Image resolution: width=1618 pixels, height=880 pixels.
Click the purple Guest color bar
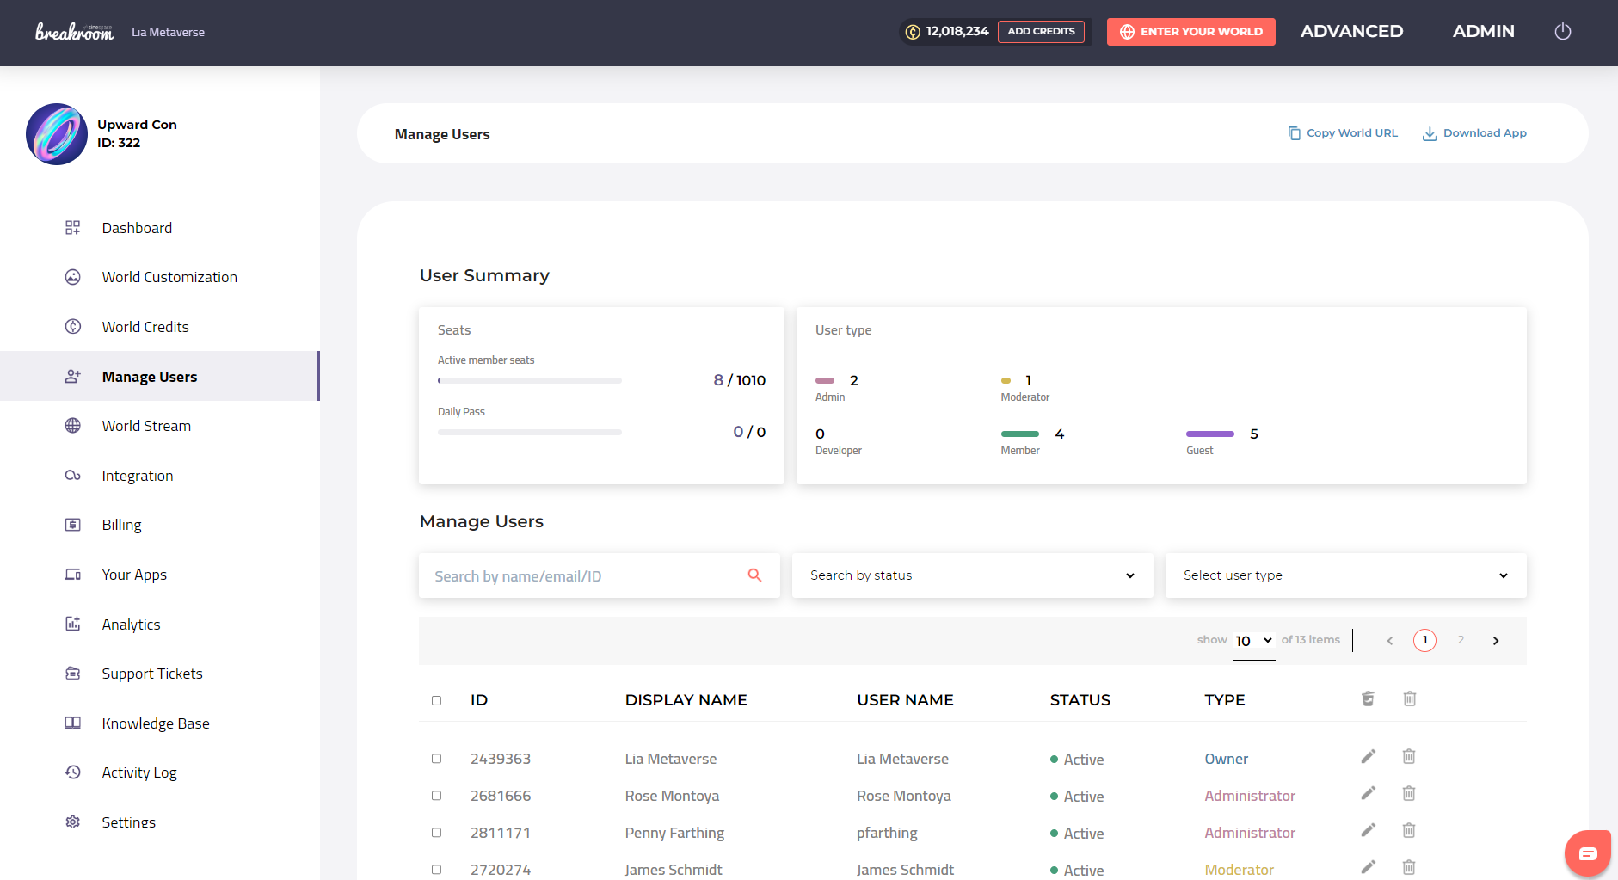(x=1209, y=434)
